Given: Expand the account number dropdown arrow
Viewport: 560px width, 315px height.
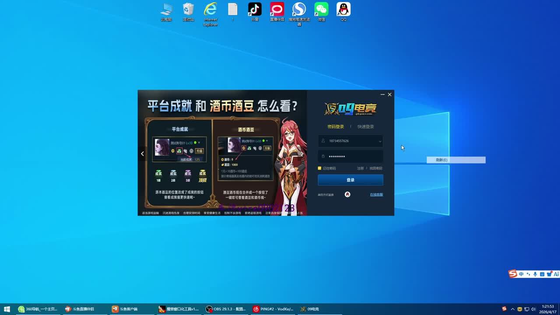Looking at the screenshot, I should click(380, 141).
